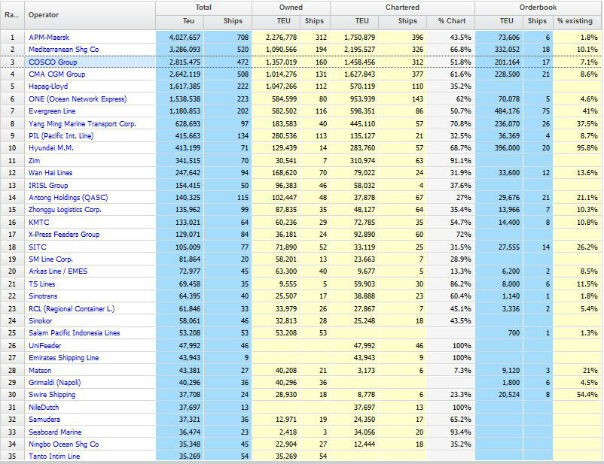Open ONE (Ocean Network Express) link
This screenshot has height=464, width=604.
tap(77, 99)
